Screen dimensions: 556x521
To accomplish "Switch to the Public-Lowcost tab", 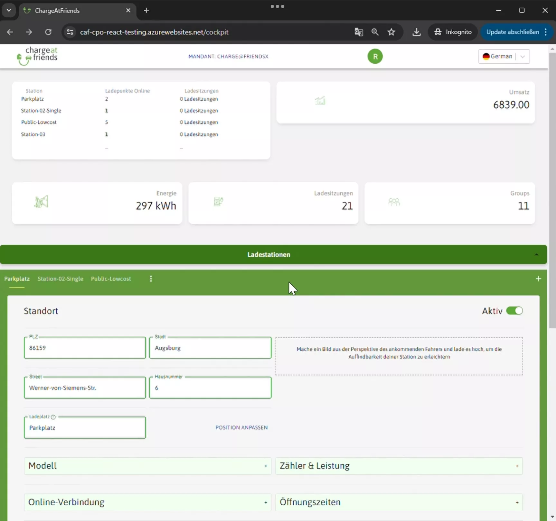I will (x=111, y=279).
